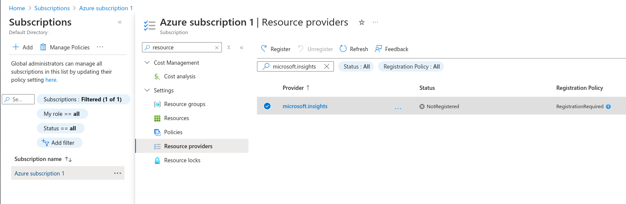This screenshot has height=204, width=626.
Task: Follow the 'here' policy setting link
Action: [x=51, y=80]
